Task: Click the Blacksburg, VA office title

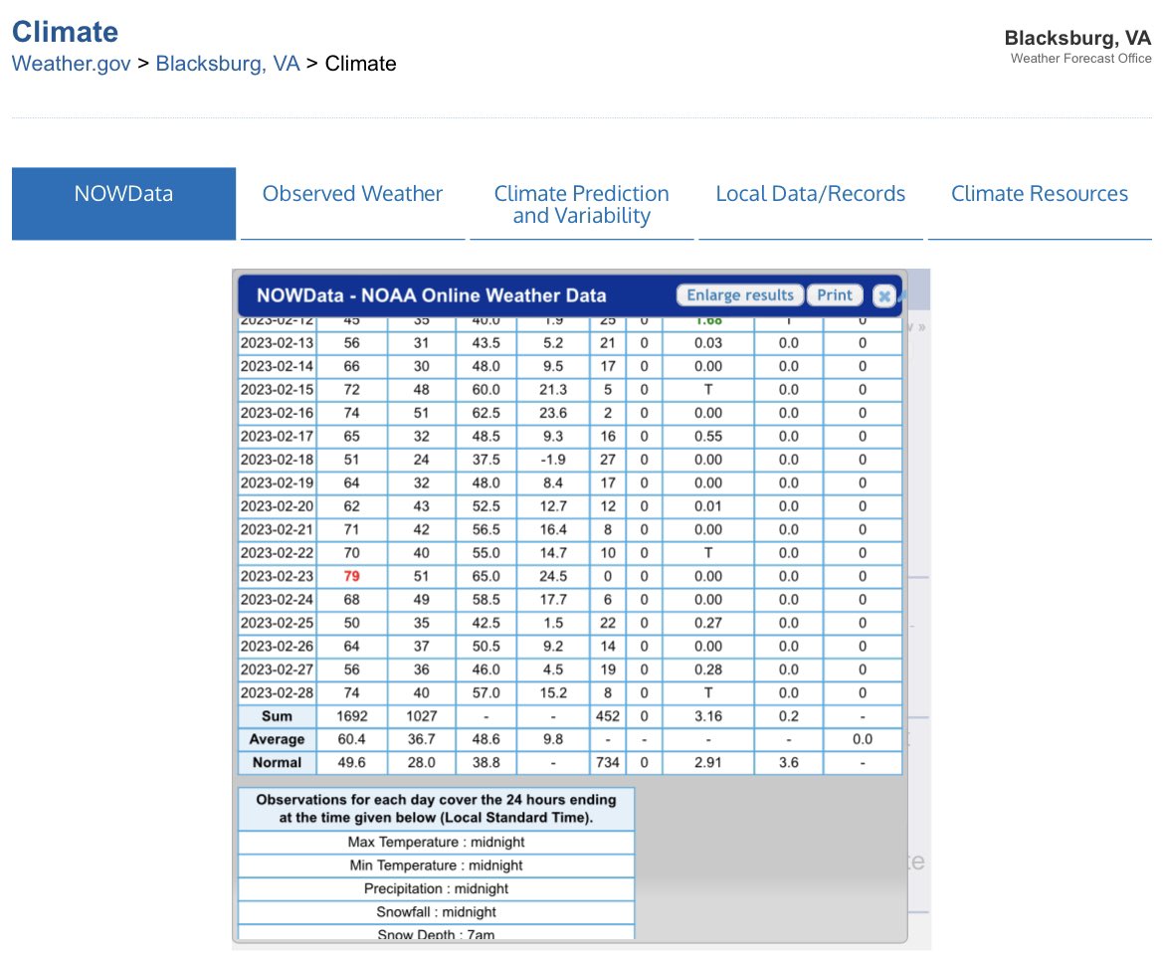Action: tap(1077, 38)
